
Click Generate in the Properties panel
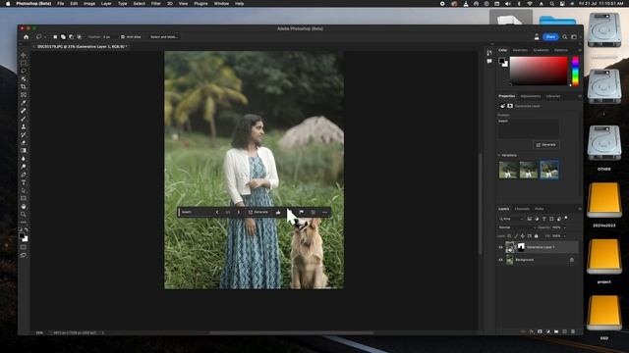point(546,145)
